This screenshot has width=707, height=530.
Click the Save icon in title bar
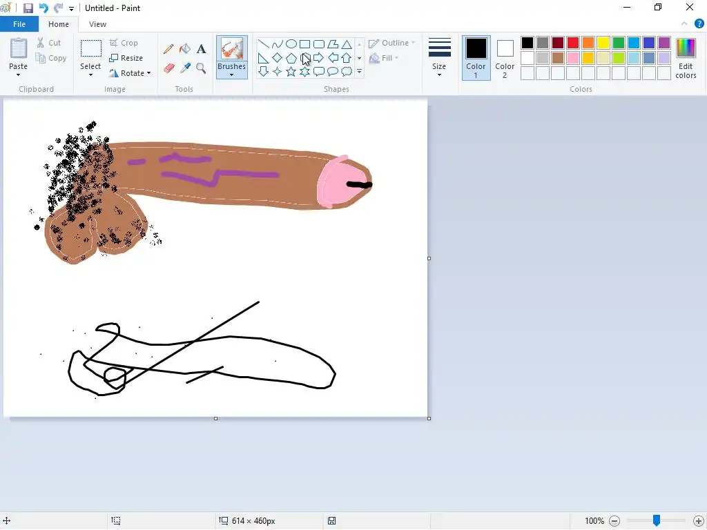[28, 8]
